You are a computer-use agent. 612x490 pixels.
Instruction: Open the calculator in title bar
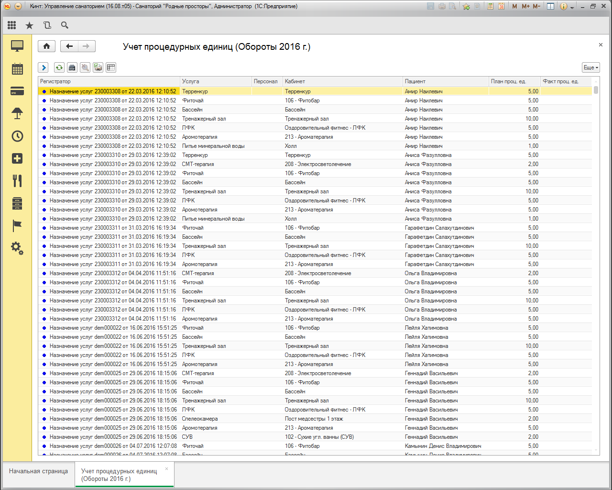(x=491, y=6)
